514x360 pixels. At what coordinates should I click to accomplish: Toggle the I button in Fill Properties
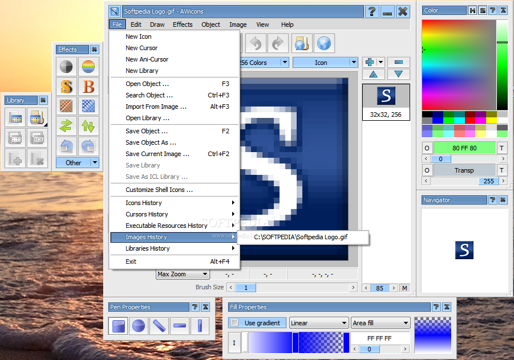(234, 343)
